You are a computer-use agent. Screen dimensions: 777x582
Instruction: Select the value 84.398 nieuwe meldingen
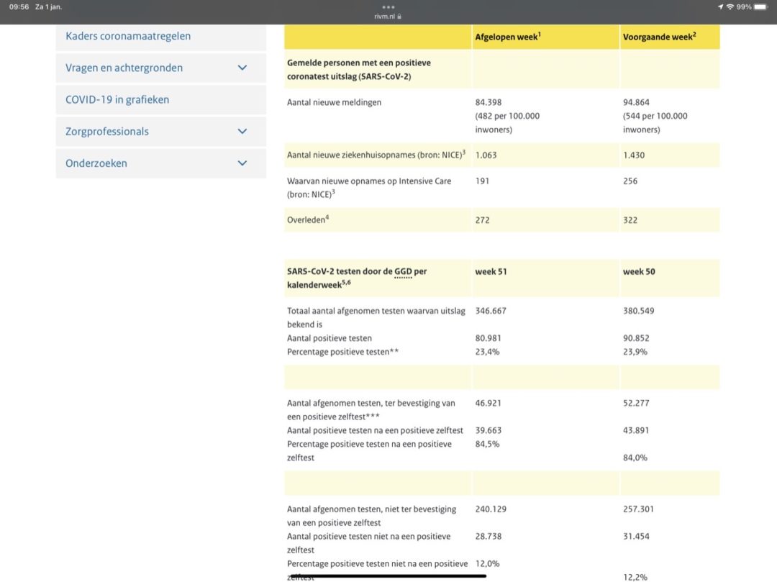[488, 103]
